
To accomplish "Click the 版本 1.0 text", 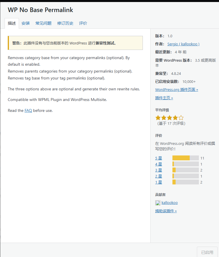I will click(164, 36).
